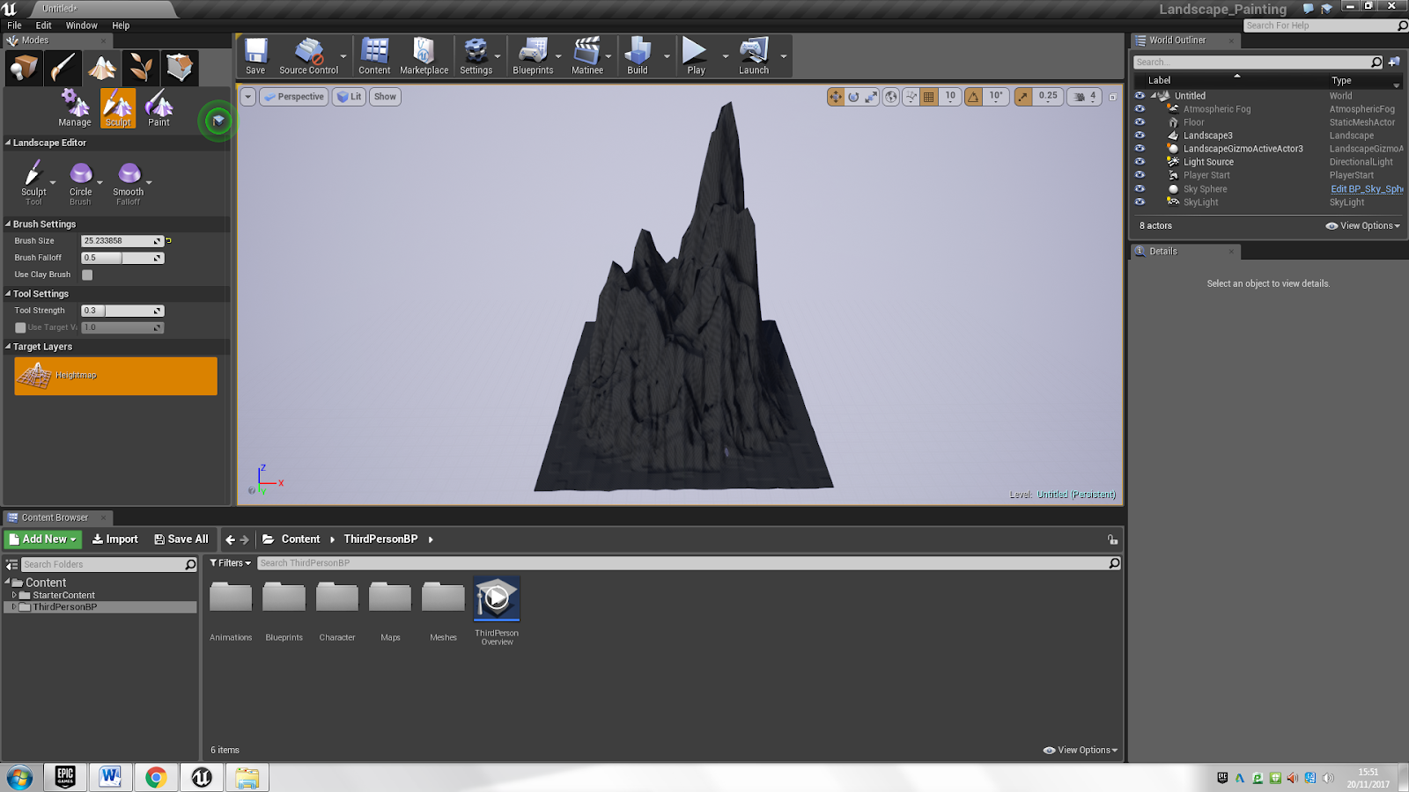Toggle world/local coordinate system icon
This screenshot has height=792, width=1409.
892,97
